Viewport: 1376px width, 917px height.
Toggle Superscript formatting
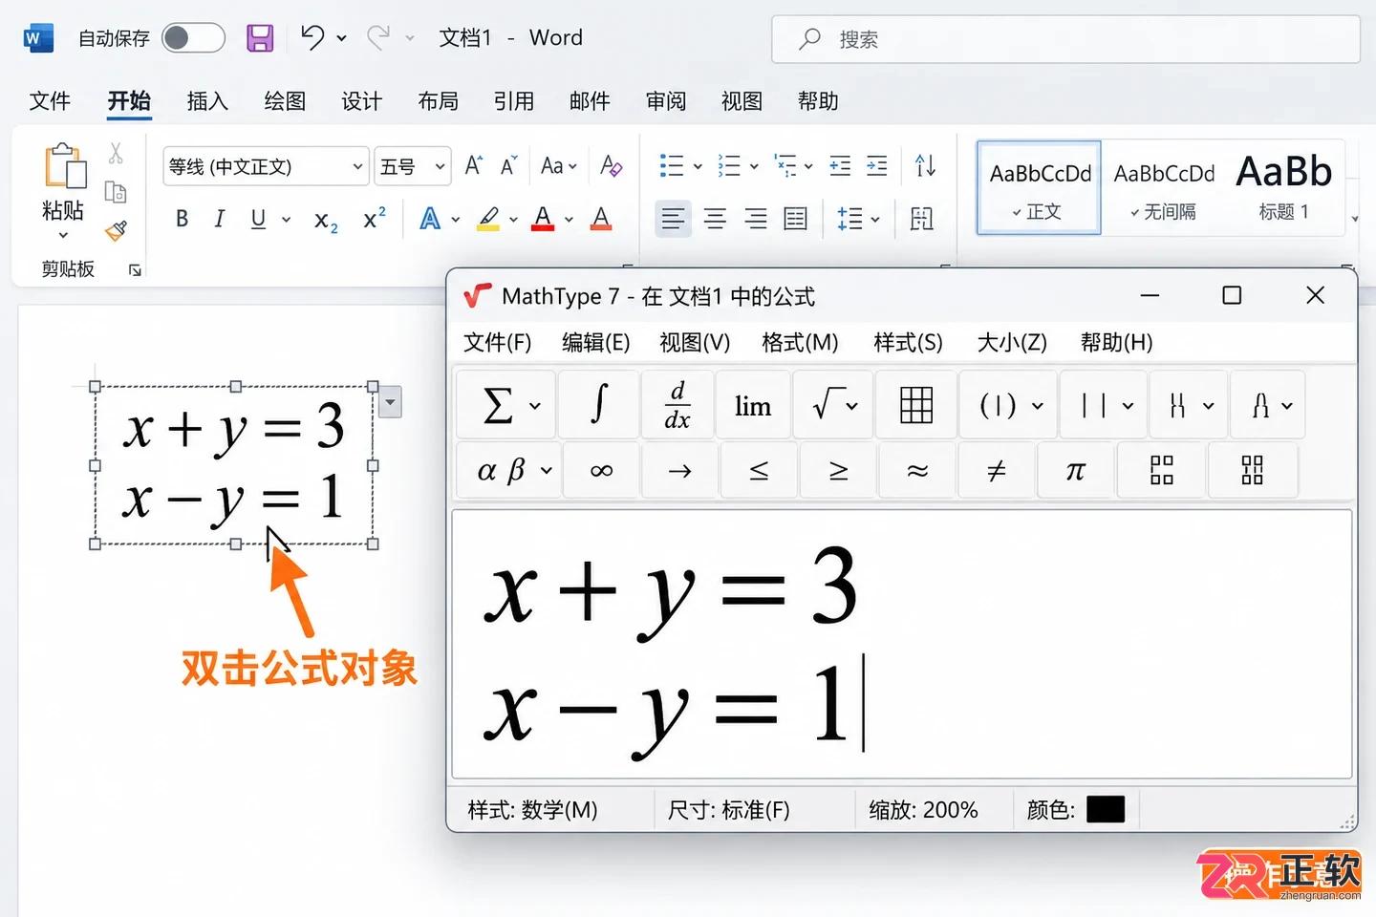375,219
